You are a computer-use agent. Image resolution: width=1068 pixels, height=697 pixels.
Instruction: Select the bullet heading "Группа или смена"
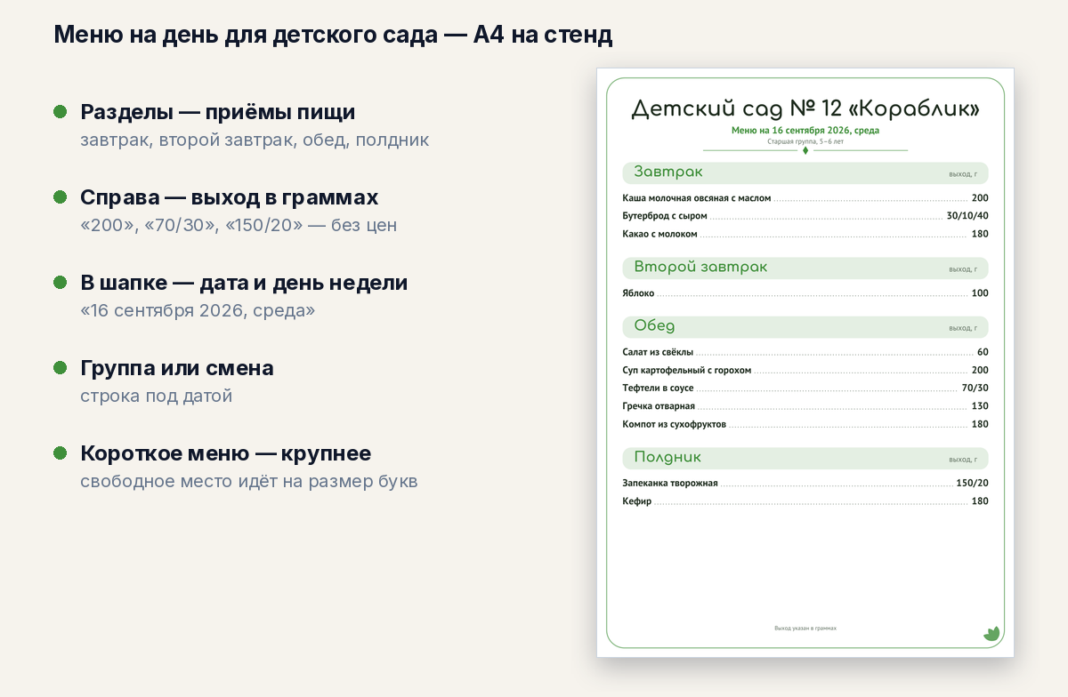[x=177, y=368]
